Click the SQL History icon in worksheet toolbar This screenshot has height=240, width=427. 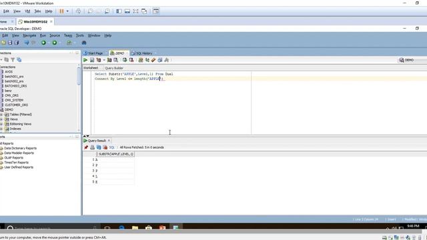coord(160,60)
